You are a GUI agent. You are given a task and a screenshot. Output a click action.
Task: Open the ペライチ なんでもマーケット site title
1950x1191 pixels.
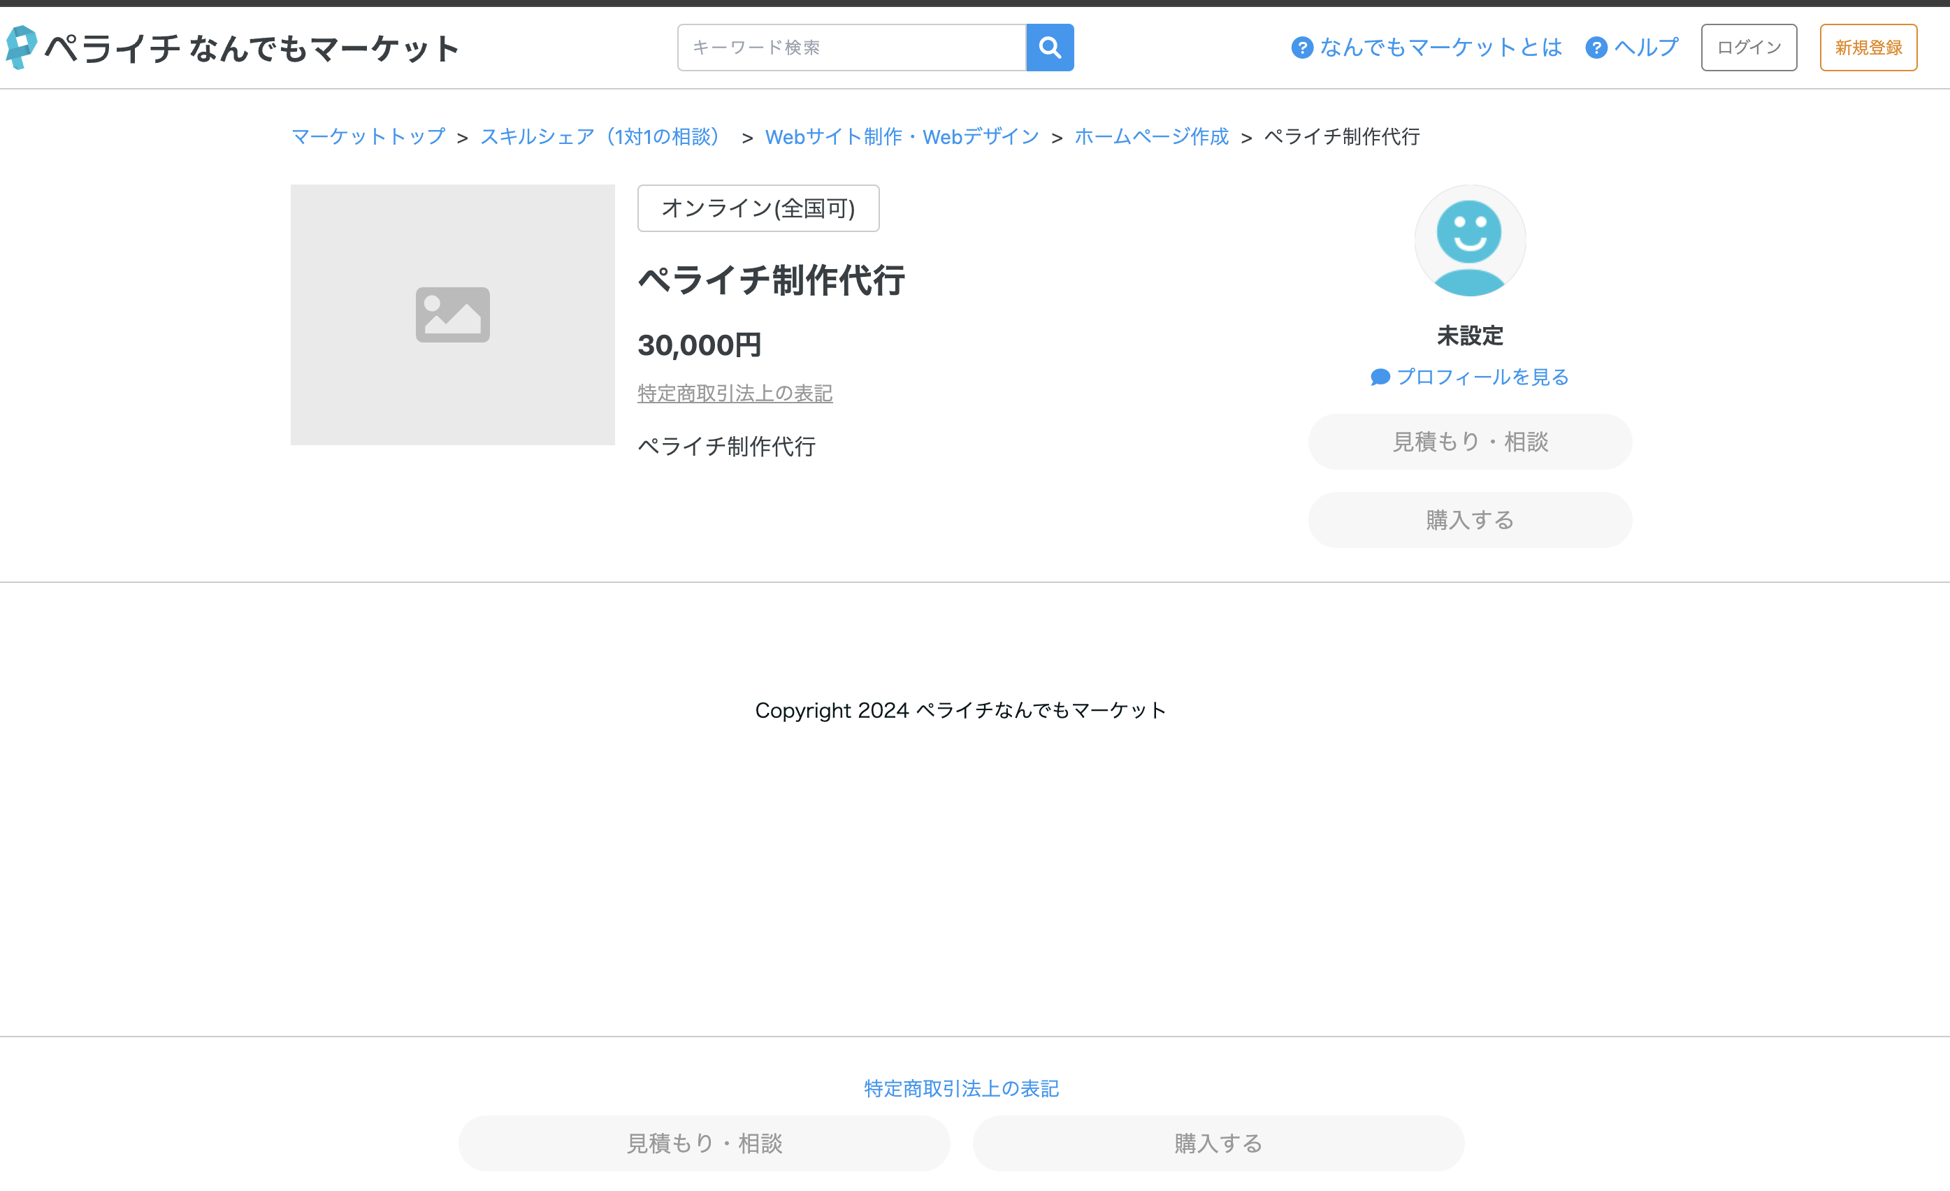tap(252, 48)
